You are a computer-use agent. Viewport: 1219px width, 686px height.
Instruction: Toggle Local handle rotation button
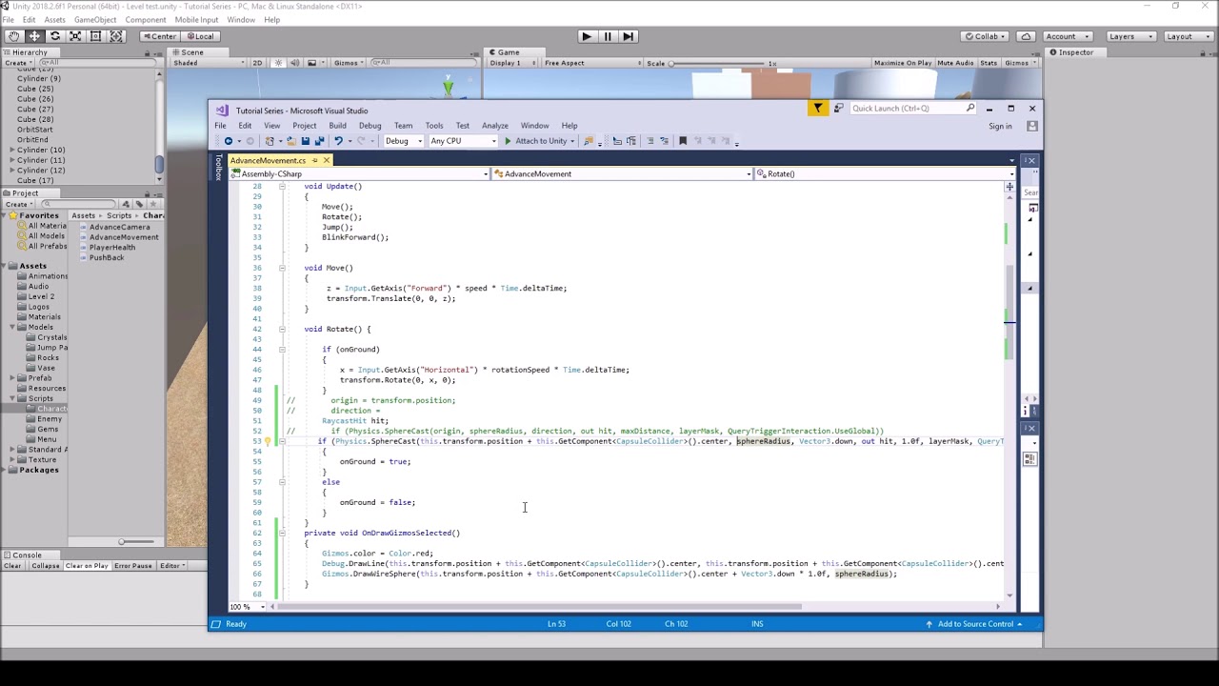pyautogui.click(x=199, y=36)
